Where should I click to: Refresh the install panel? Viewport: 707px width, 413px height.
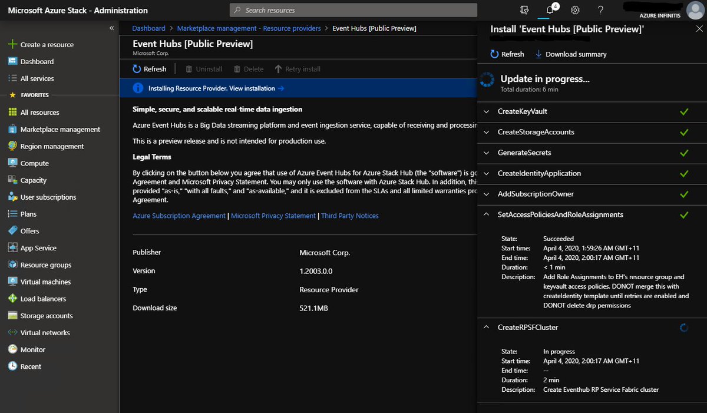pyautogui.click(x=507, y=54)
